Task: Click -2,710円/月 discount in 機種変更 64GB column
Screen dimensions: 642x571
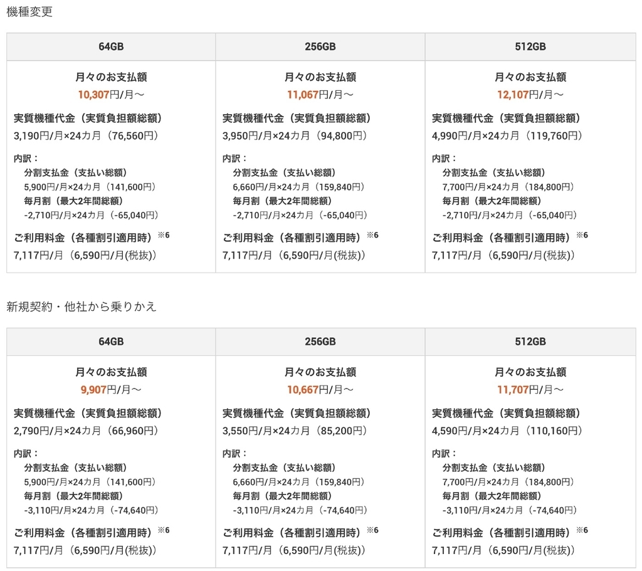Action: (92, 216)
